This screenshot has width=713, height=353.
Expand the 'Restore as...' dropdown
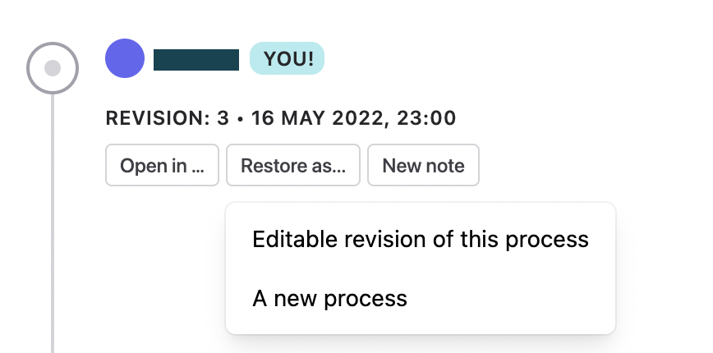point(293,165)
